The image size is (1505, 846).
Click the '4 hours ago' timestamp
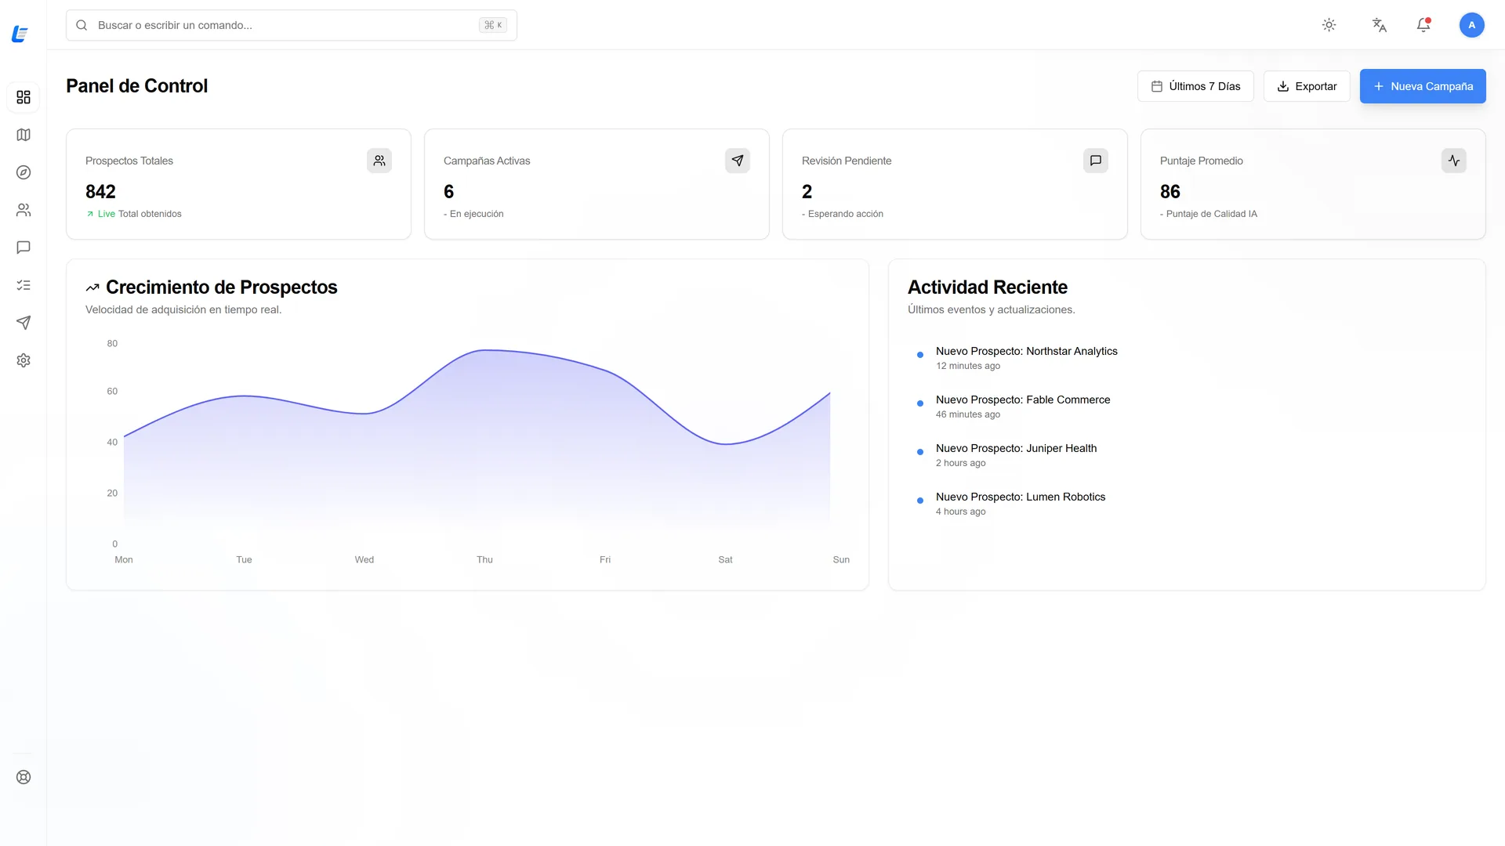960,512
